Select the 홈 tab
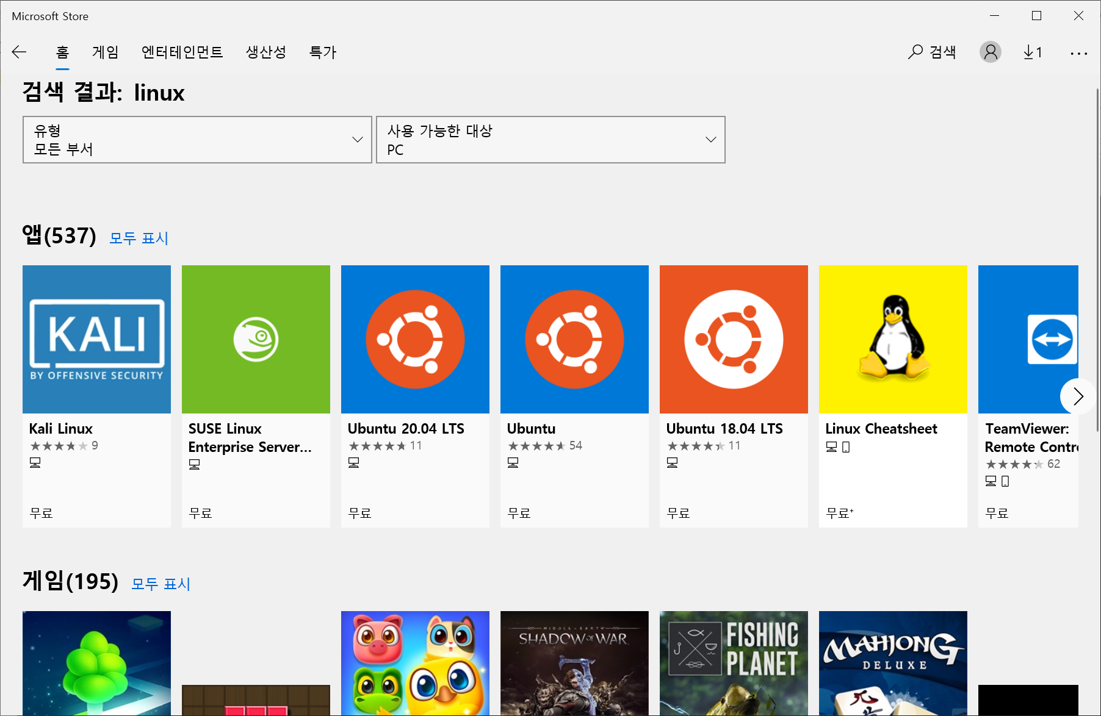 click(x=62, y=52)
